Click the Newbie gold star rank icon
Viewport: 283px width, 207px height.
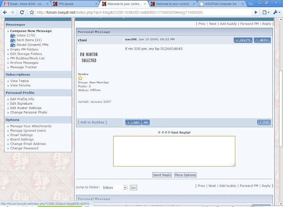tap(80, 78)
